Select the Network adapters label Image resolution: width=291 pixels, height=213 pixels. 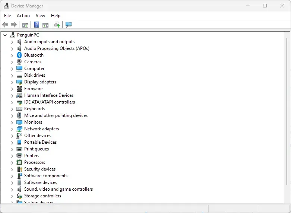42,129
